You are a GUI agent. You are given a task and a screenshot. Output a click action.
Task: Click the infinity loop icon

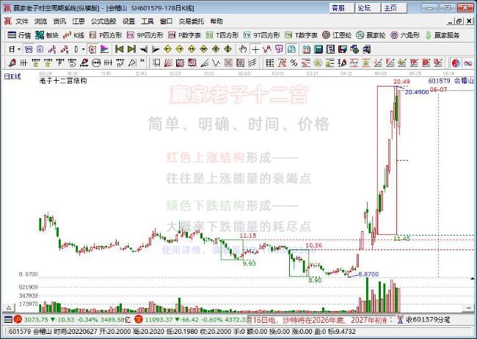pos(468,63)
